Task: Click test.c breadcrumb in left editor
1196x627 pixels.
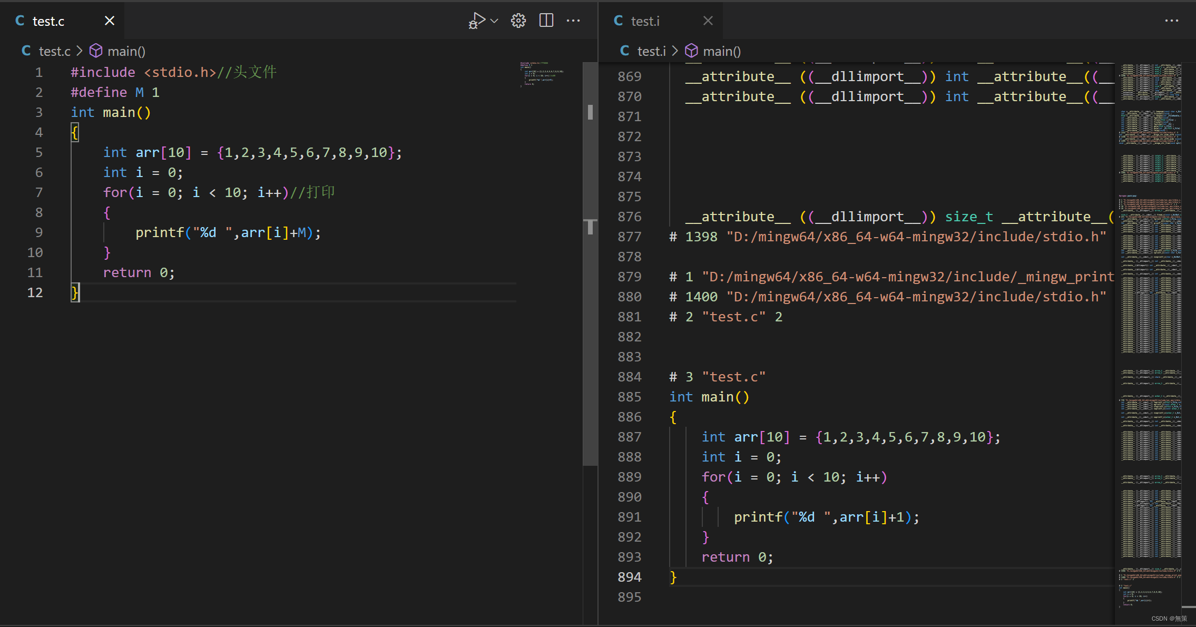Action: 54,51
